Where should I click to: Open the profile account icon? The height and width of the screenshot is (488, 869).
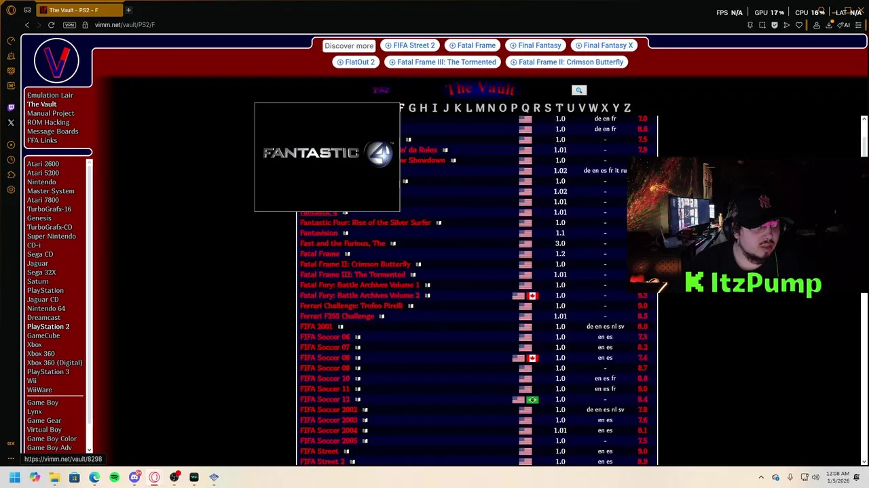[x=817, y=25]
